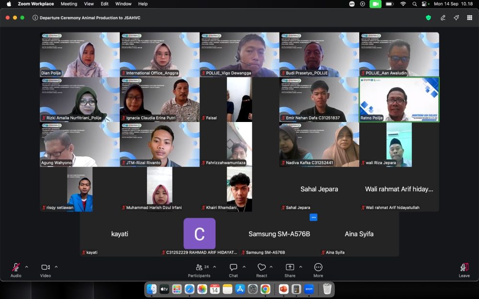The image size is (479, 299).
Task: Open the Chat panel
Action: point(233,270)
